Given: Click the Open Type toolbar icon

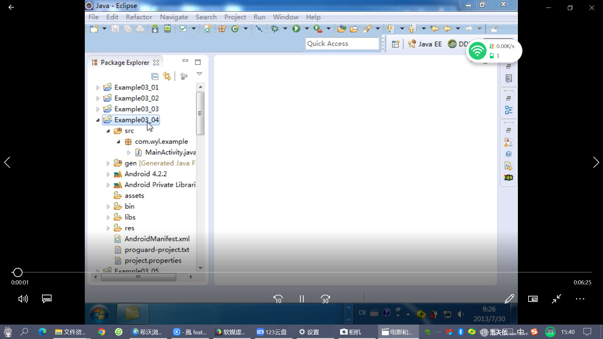Looking at the screenshot, I should [341, 29].
